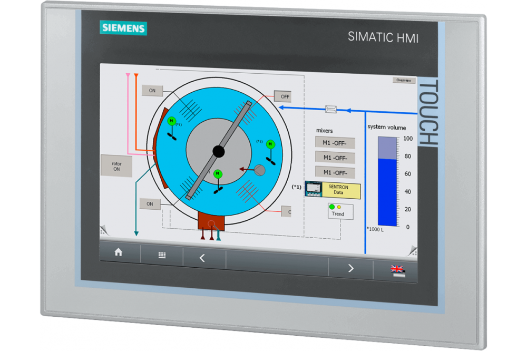Viewport: 527px width, 351px height.
Task: Expand the bottom-left page curl corner
Action: 104,229
